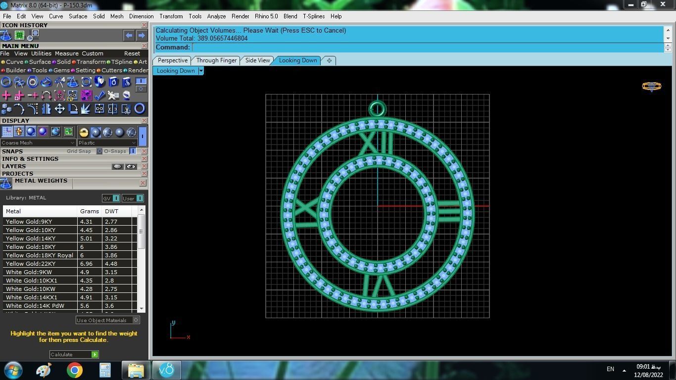Click the explode burst icon

86,109
